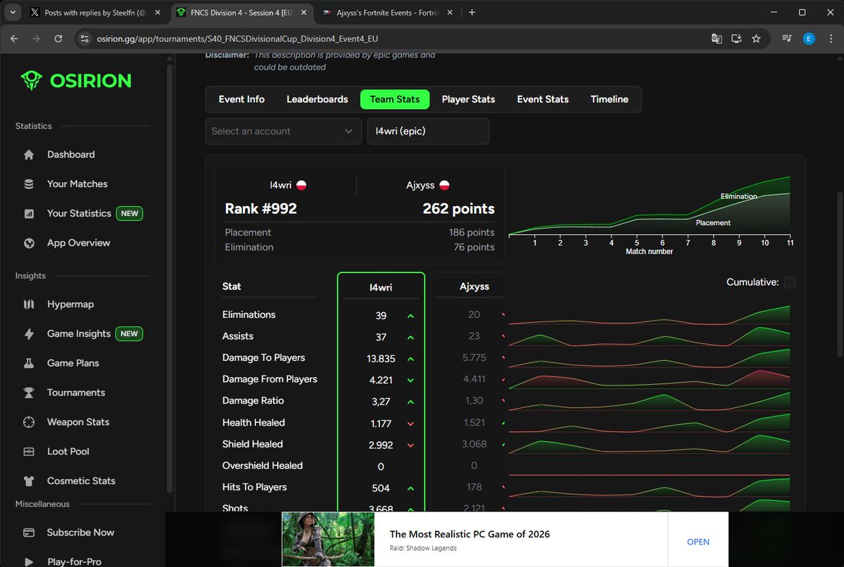844x567 pixels.
Task: Click Damage To Players value 13.835
Action: [x=381, y=359]
